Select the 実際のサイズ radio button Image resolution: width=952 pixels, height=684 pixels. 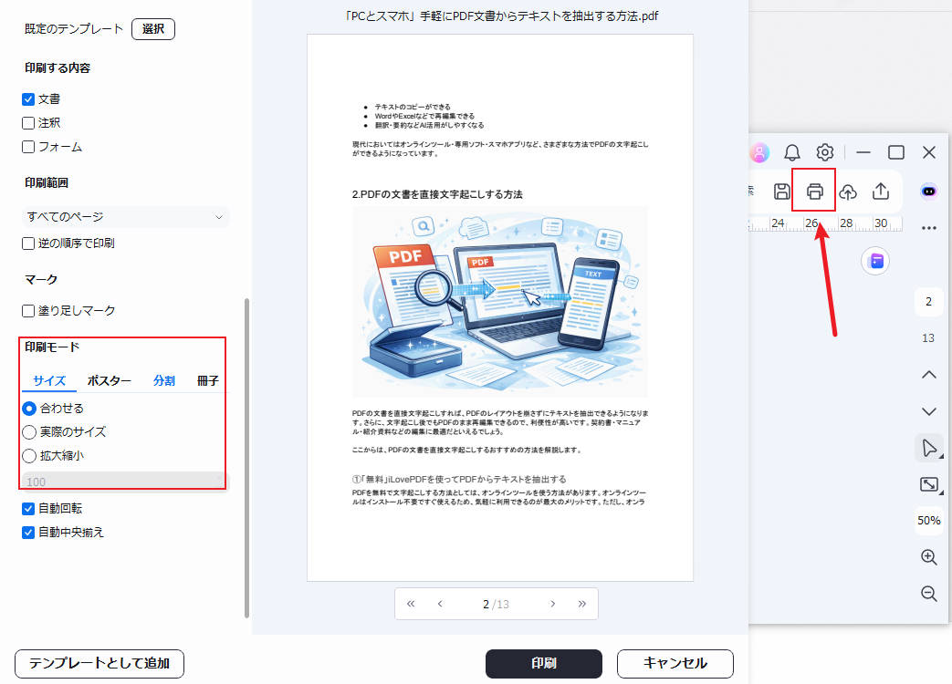[x=28, y=431]
